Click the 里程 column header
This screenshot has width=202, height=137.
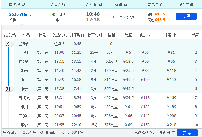coord(111,35)
